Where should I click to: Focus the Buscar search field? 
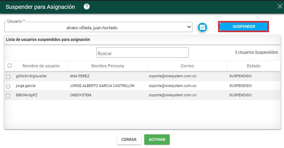point(142,53)
